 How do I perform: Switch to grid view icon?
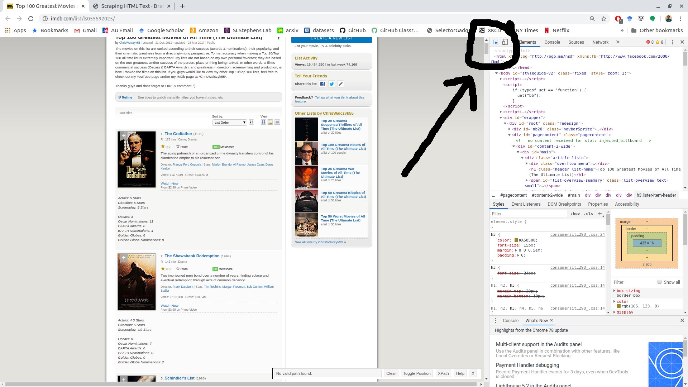(263, 122)
